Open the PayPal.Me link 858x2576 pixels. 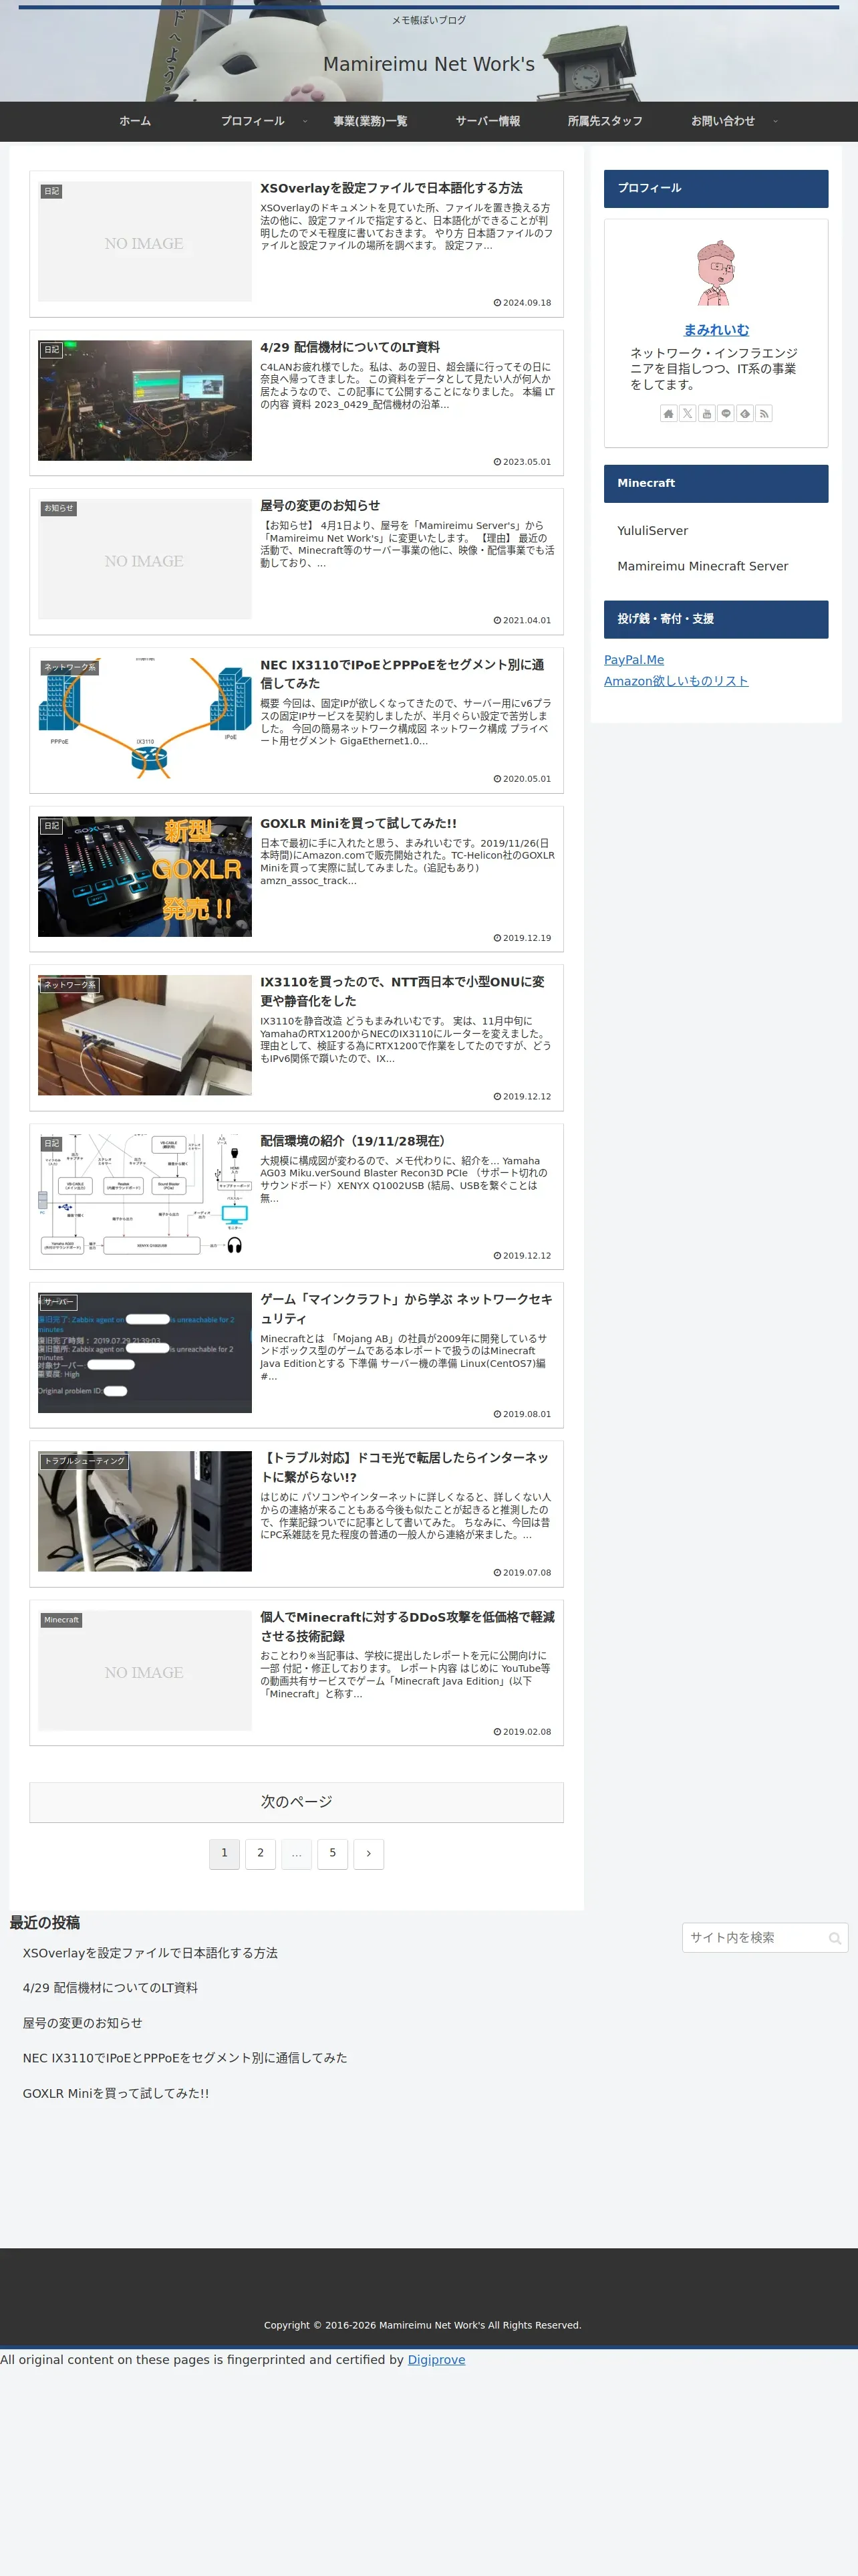pos(633,660)
